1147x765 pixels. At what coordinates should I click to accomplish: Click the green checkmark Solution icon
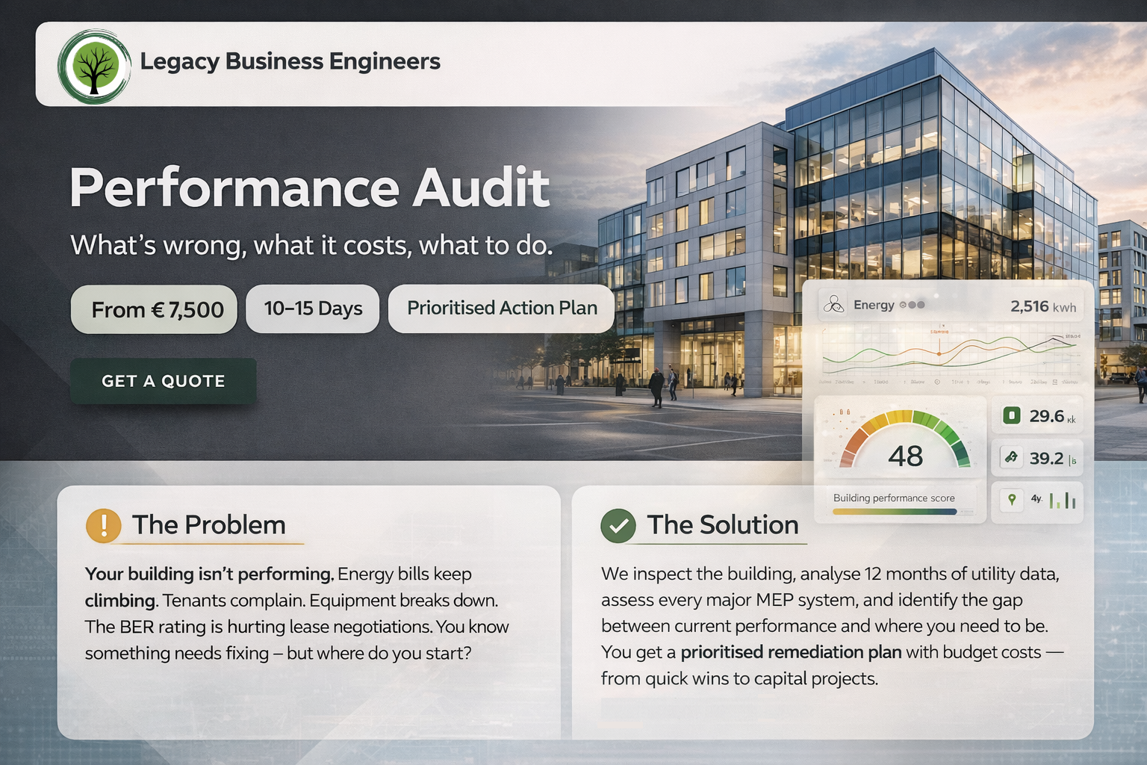(618, 525)
